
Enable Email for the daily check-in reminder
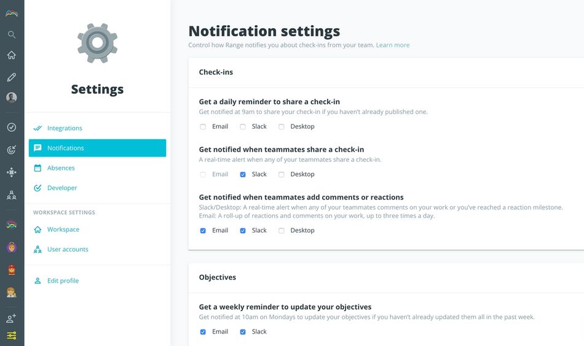coord(203,127)
